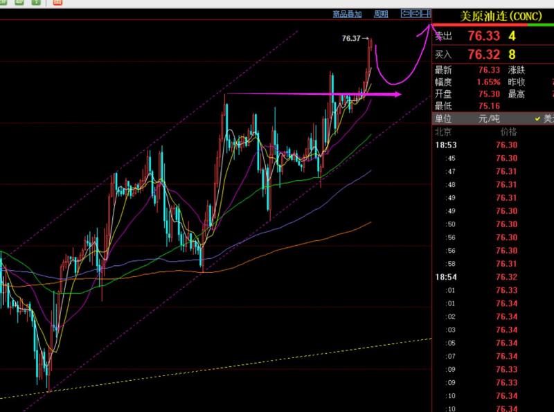Click the buy volume 8

(x=512, y=55)
